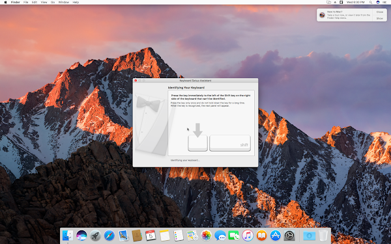Open Contacts book in the Dock
The width and height of the screenshot is (391, 244).
coord(137,236)
